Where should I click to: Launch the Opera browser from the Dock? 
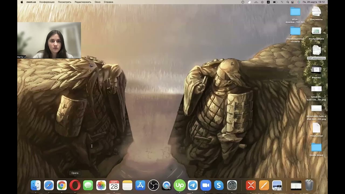pos(75,185)
